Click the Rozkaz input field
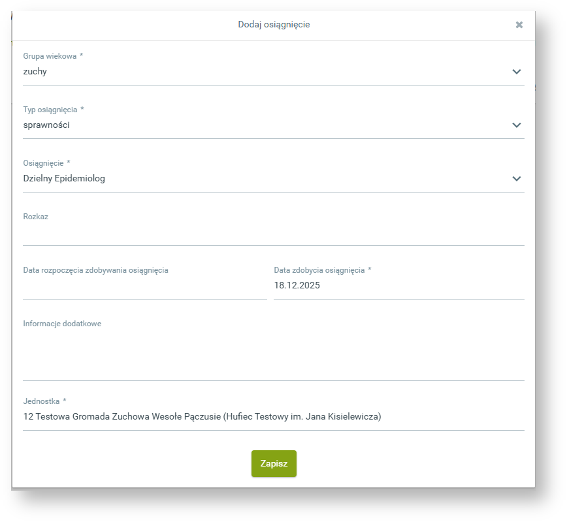This screenshot has height=522, width=567. 274,235
